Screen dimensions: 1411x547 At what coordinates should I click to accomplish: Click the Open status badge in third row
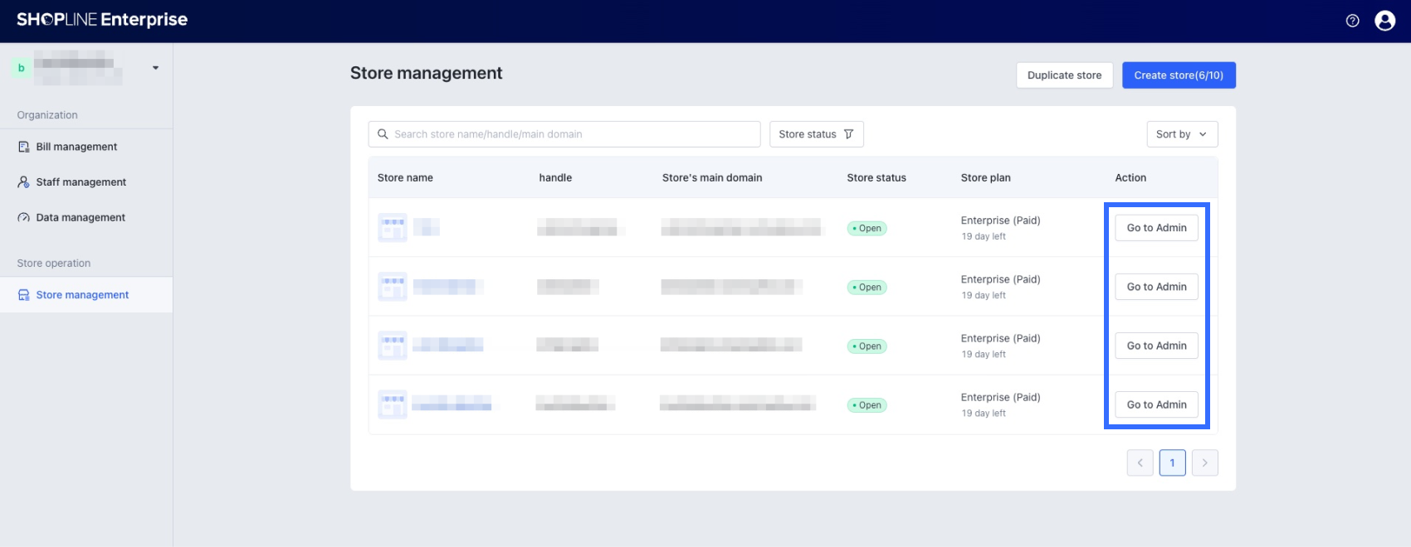click(x=867, y=346)
